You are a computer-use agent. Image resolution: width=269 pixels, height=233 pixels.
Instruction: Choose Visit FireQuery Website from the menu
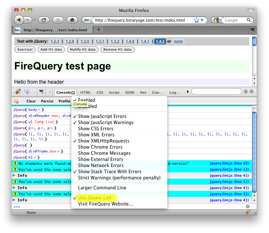click(x=105, y=204)
